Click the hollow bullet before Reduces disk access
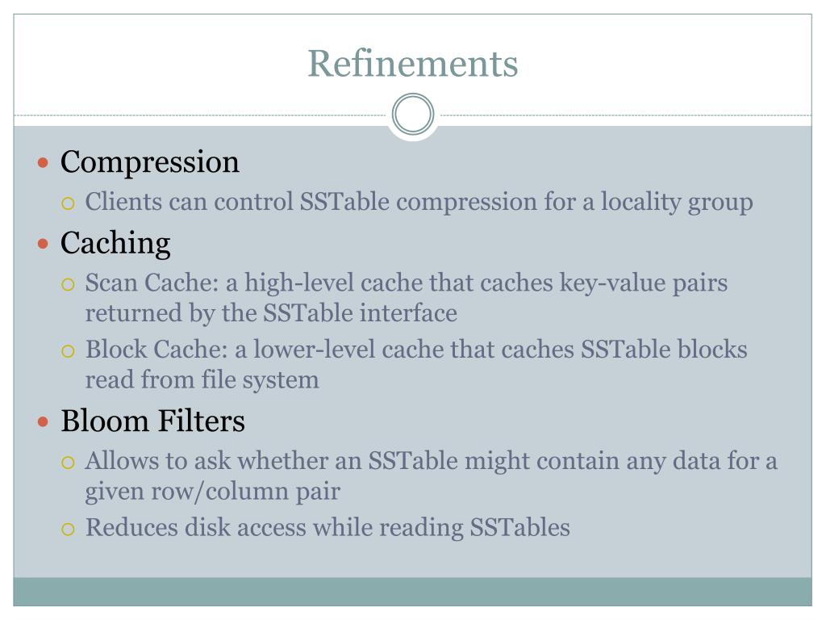The width and height of the screenshot is (826, 620). (x=68, y=530)
